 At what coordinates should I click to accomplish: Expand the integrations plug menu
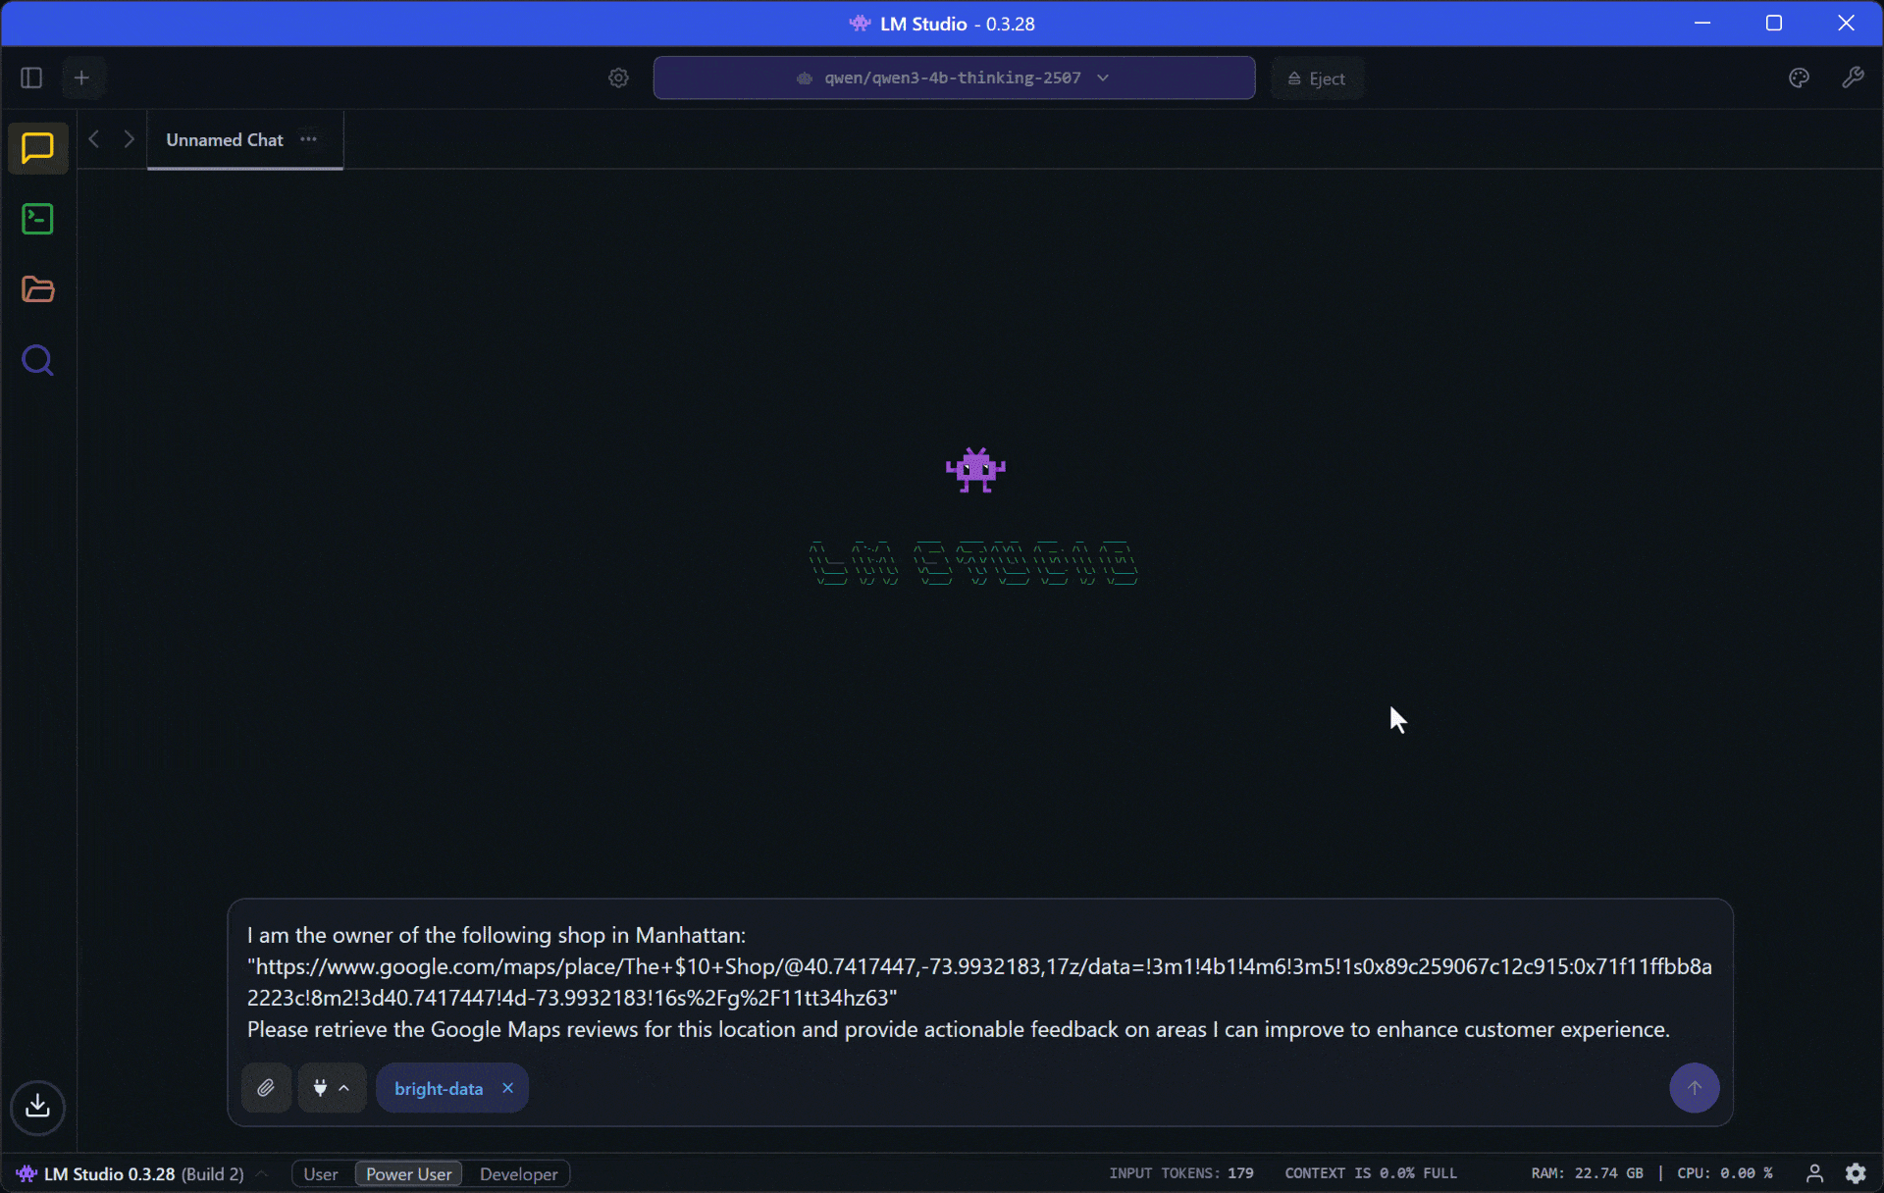tap(332, 1088)
